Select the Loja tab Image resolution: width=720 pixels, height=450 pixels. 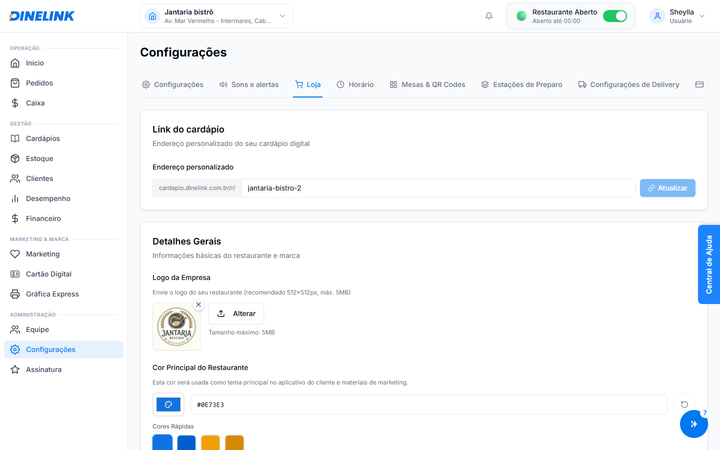308,84
